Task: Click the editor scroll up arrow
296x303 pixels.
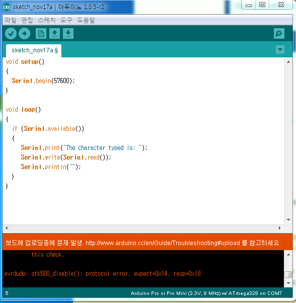Action: point(288,62)
